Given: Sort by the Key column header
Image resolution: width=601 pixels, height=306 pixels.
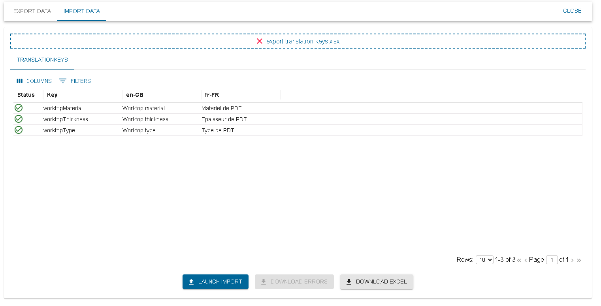Looking at the screenshot, I should click(82, 95).
